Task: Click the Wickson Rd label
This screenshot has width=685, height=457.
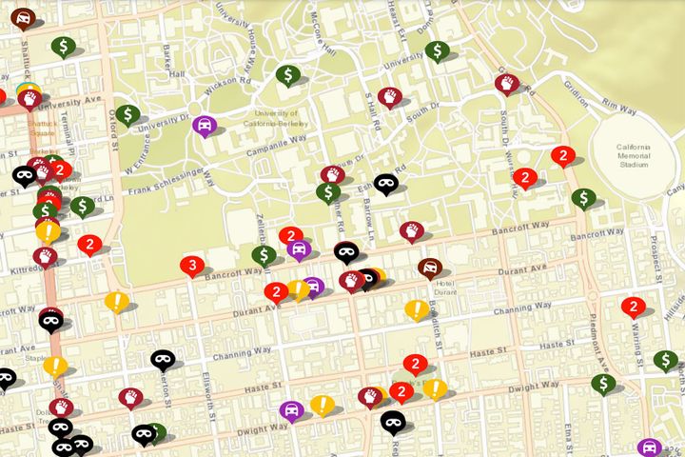Action: 227,86
